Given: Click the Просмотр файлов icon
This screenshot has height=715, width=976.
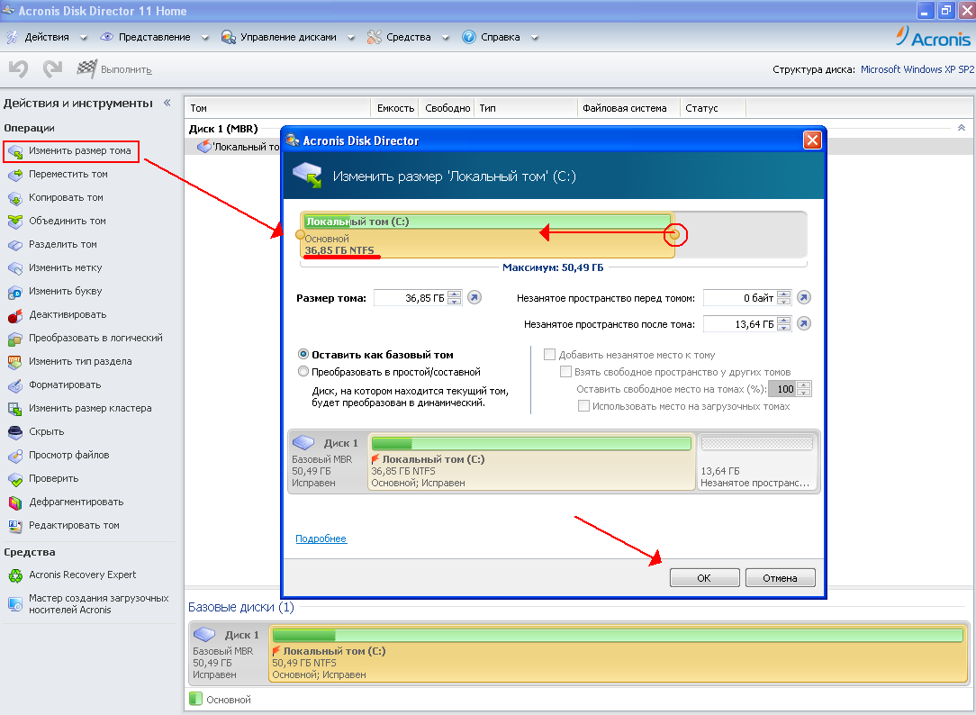Looking at the screenshot, I should pyautogui.click(x=15, y=457).
